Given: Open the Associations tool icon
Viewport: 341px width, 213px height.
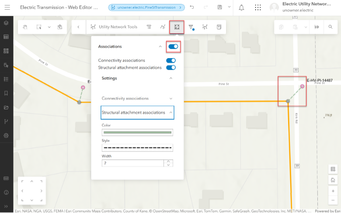Looking at the screenshot, I should click(x=177, y=27).
